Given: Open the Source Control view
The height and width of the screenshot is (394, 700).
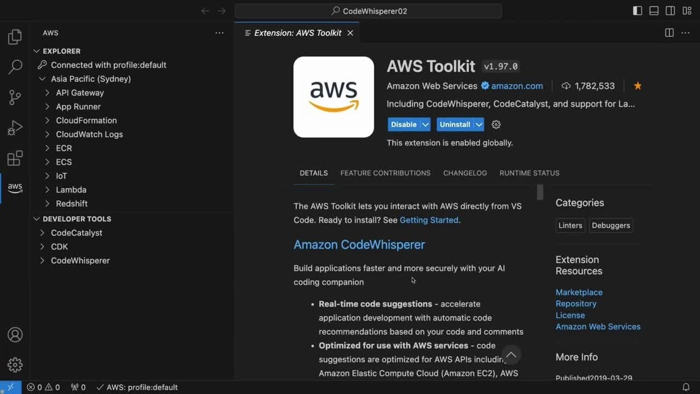Looking at the screenshot, I should [15, 97].
